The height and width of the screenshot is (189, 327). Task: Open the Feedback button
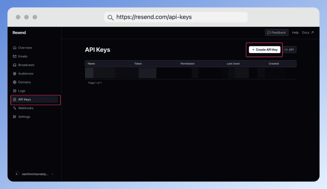(x=277, y=33)
